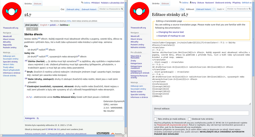
Task: Click left window's vertical scrollbar
Action: point(126,65)
